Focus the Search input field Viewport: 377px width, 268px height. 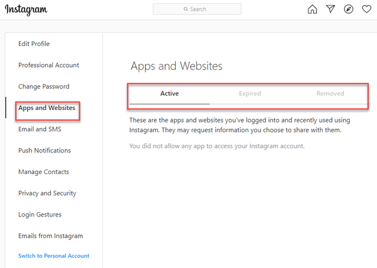tap(197, 9)
